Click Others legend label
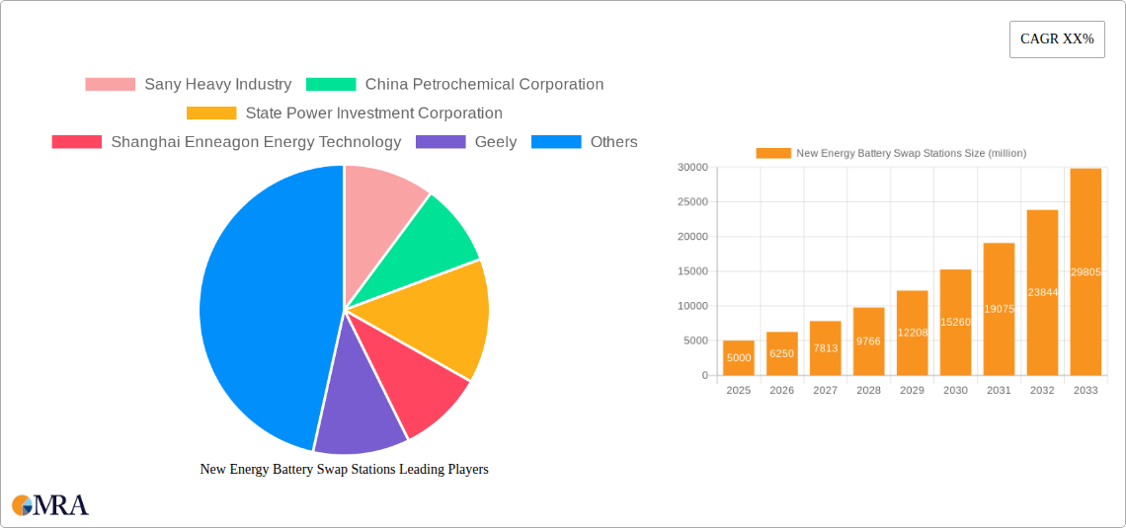 pyautogui.click(x=614, y=142)
